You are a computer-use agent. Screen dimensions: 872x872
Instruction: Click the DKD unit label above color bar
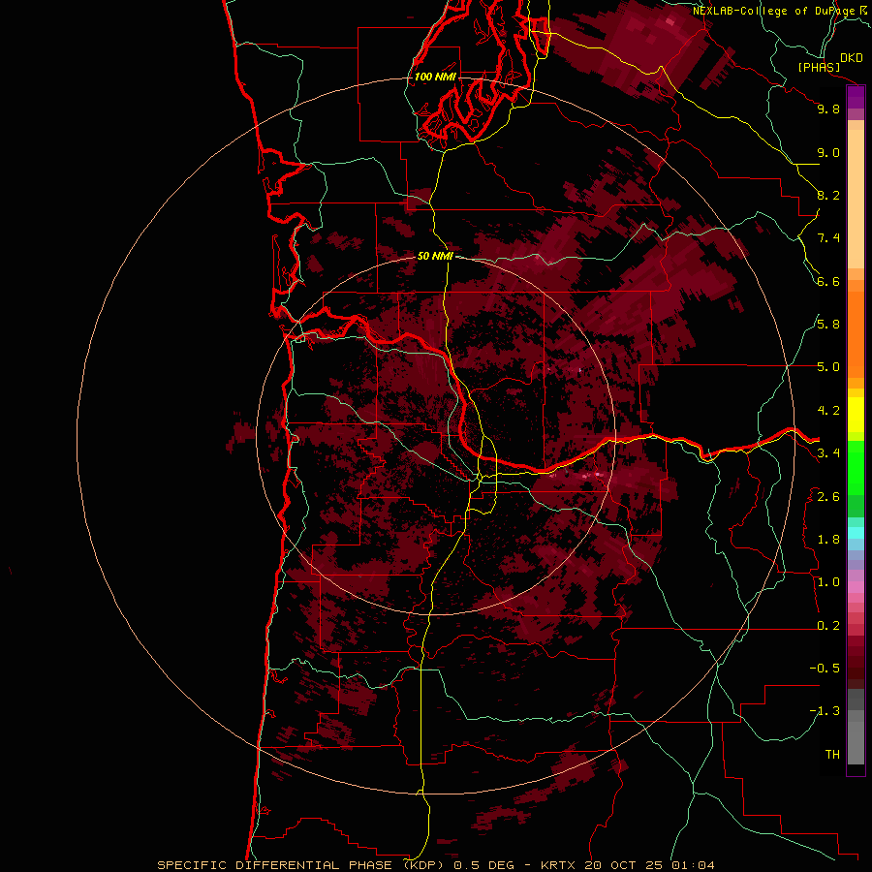(x=851, y=58)
